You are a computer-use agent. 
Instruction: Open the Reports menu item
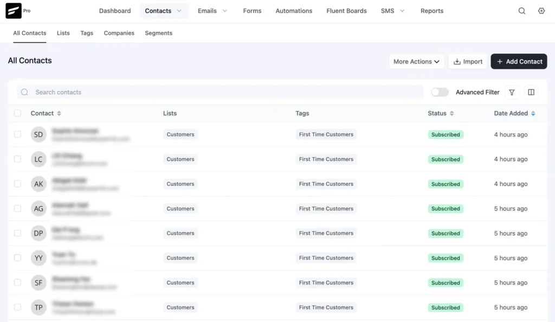point(431,10)
